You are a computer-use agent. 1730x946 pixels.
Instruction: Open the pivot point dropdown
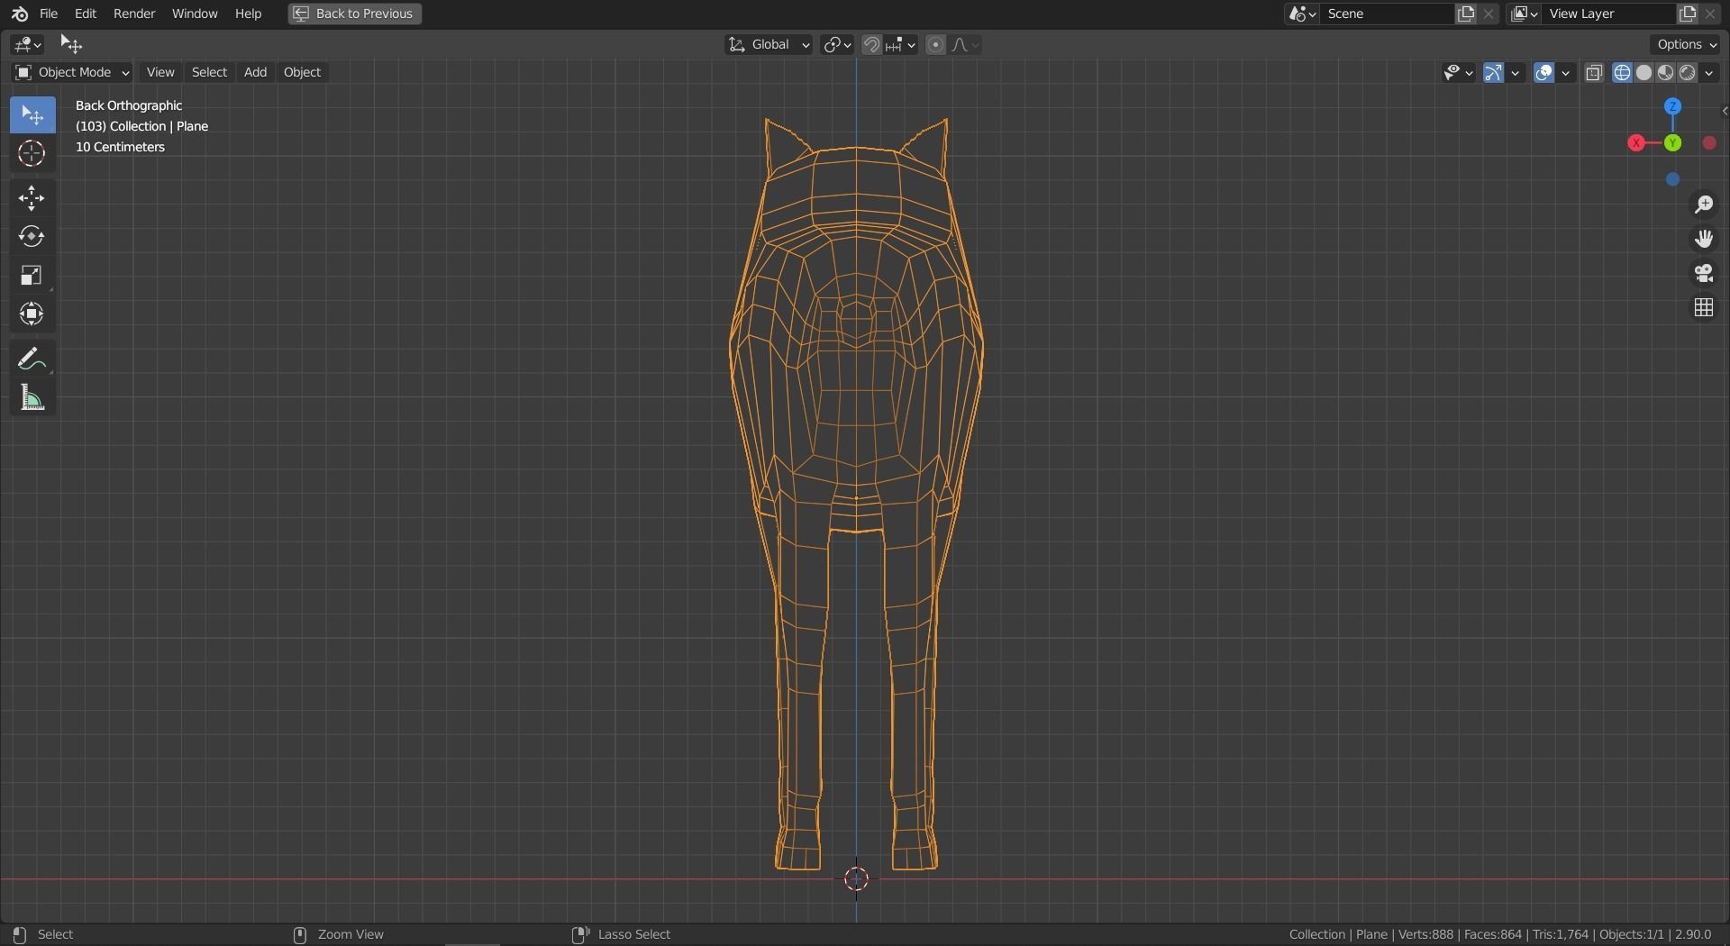tap(837, 45)
